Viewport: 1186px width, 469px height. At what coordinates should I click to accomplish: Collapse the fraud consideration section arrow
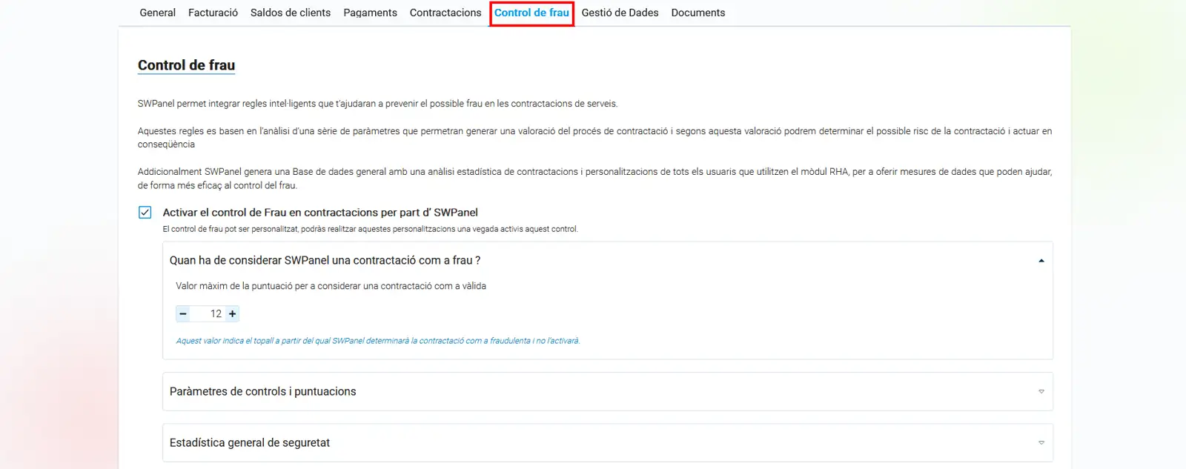point(1041,261)
